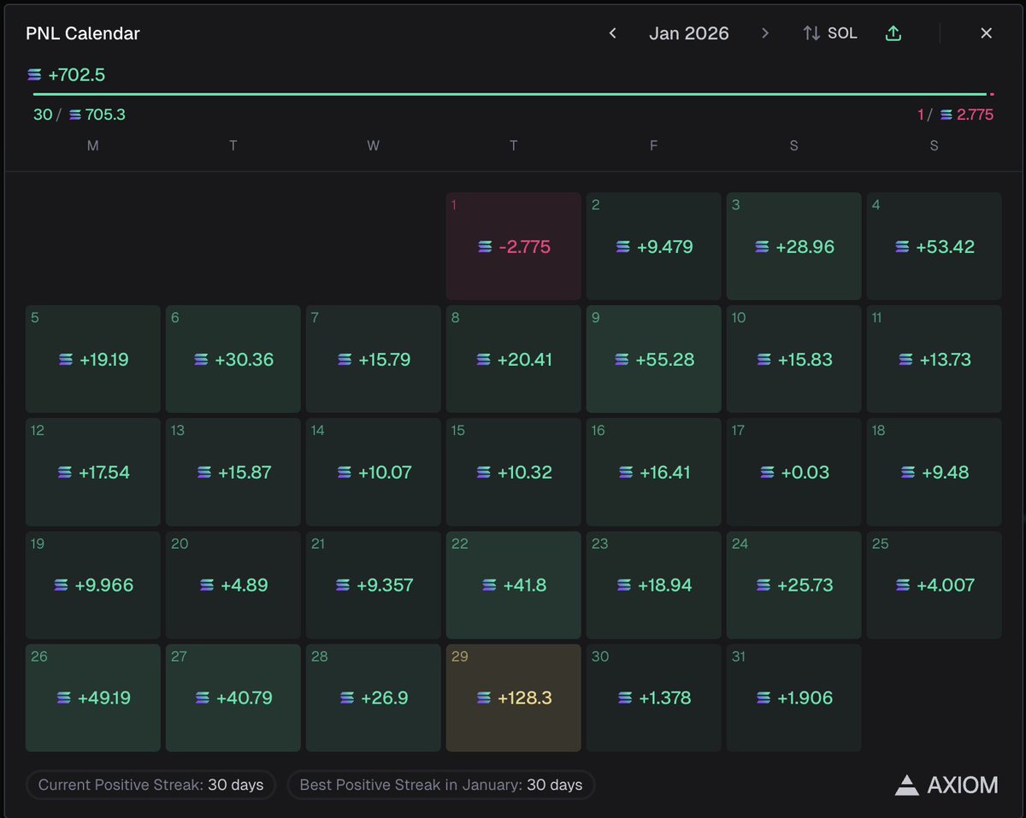Open day 28 cell with +26.9

pyautogui.click(x=374, y=697)
